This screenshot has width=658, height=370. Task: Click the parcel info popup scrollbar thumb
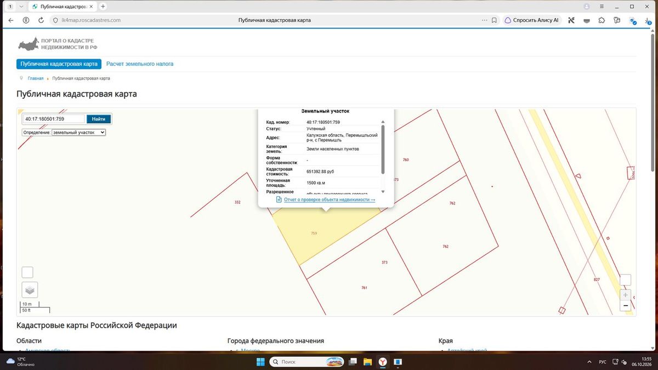383,149
